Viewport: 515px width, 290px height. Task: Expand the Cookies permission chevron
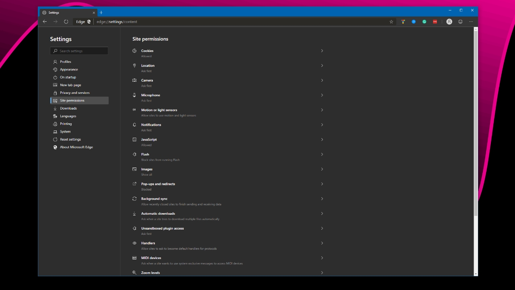click(322, 51)
